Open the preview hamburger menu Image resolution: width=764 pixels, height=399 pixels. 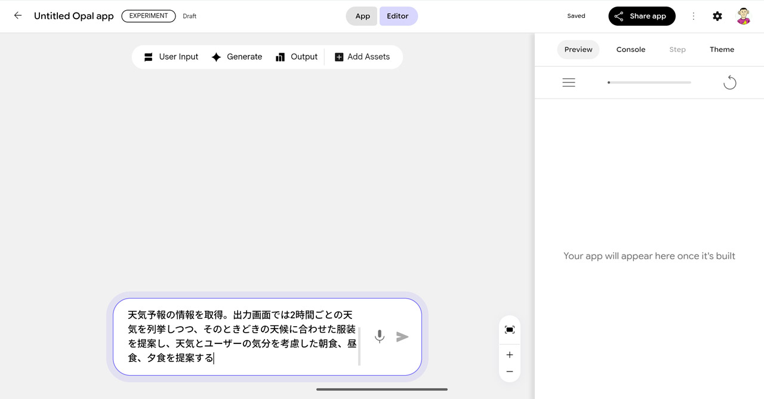click(568, 82)
